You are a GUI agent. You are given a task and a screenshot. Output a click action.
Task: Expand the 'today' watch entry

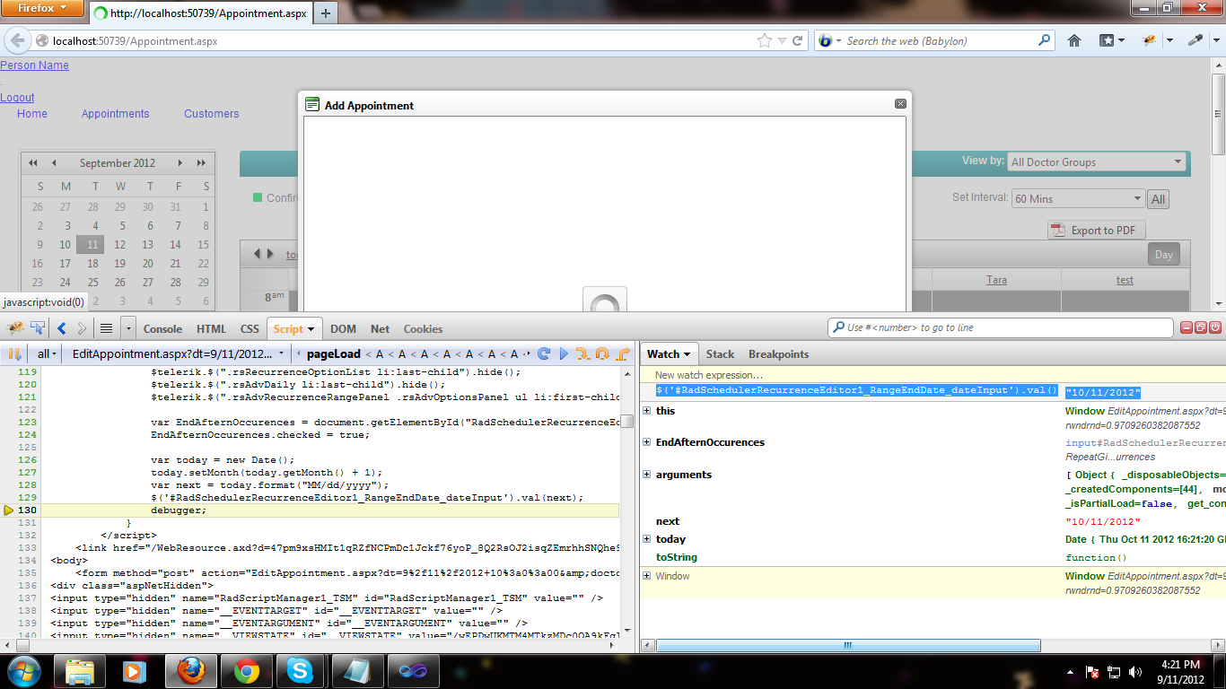pos(647,539)
